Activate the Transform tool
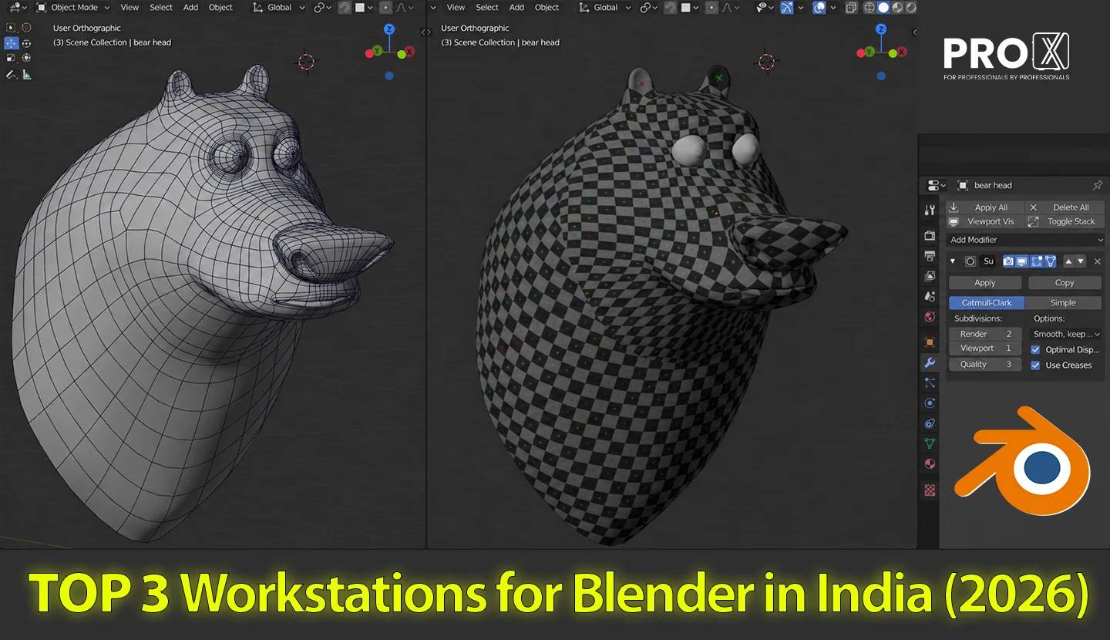The height and width of the screenshot is (640, 1110). point(26,57)
